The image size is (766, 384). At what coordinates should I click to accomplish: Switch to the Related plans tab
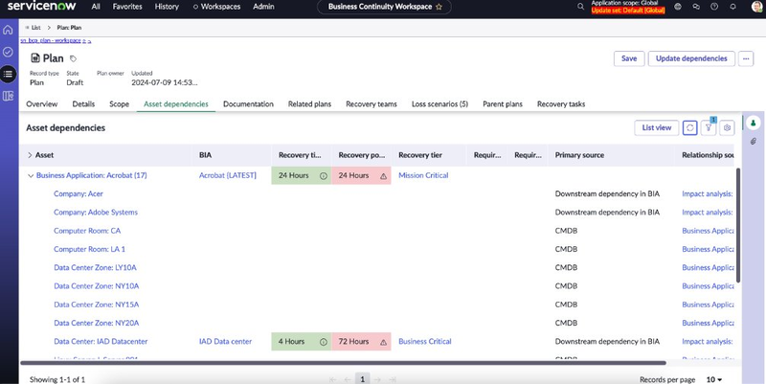[309, 104]
